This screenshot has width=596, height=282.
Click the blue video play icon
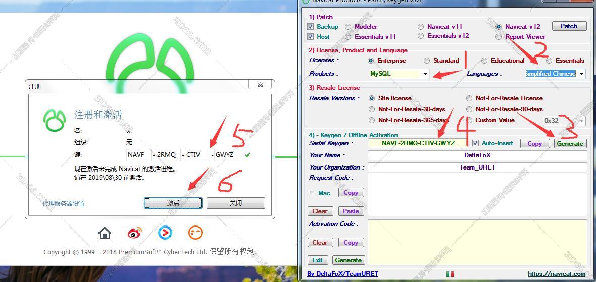(x=165, y=232)
